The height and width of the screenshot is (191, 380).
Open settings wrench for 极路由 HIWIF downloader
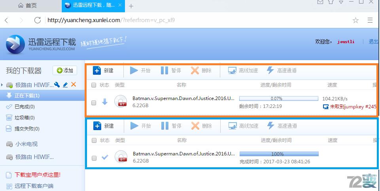(57, 85)
